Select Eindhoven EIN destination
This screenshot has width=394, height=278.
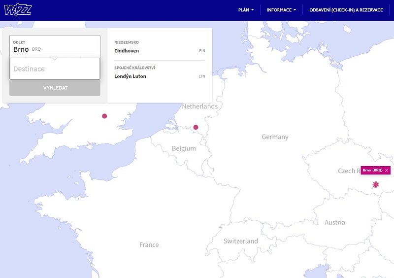click(160, 51)
